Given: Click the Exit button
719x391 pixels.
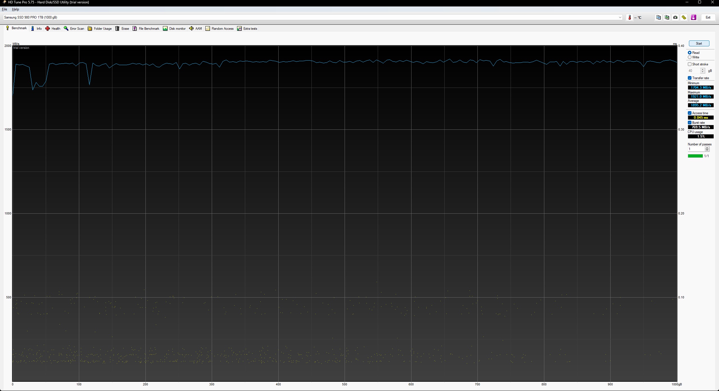Looking at the screenshot, I should pyautogui.click(x=708, y=17).
